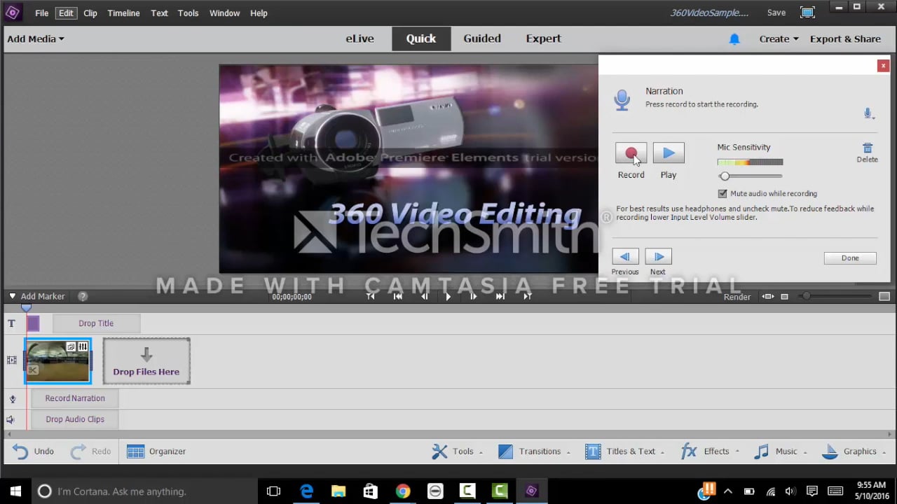Go to Previous narration clip
This screenshot has width=897, height=504.
click(625, 256)
